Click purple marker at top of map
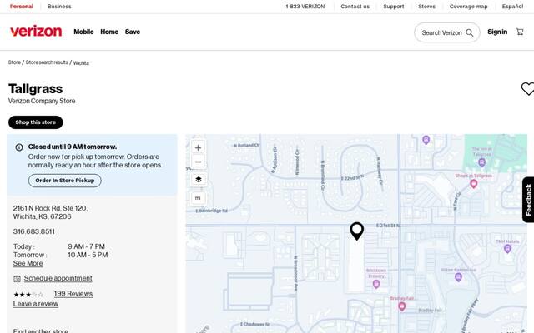This screenshot has height=333, width=534. [x=426, y=139]
